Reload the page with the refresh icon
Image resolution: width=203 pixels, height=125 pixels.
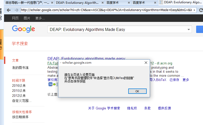201,10
